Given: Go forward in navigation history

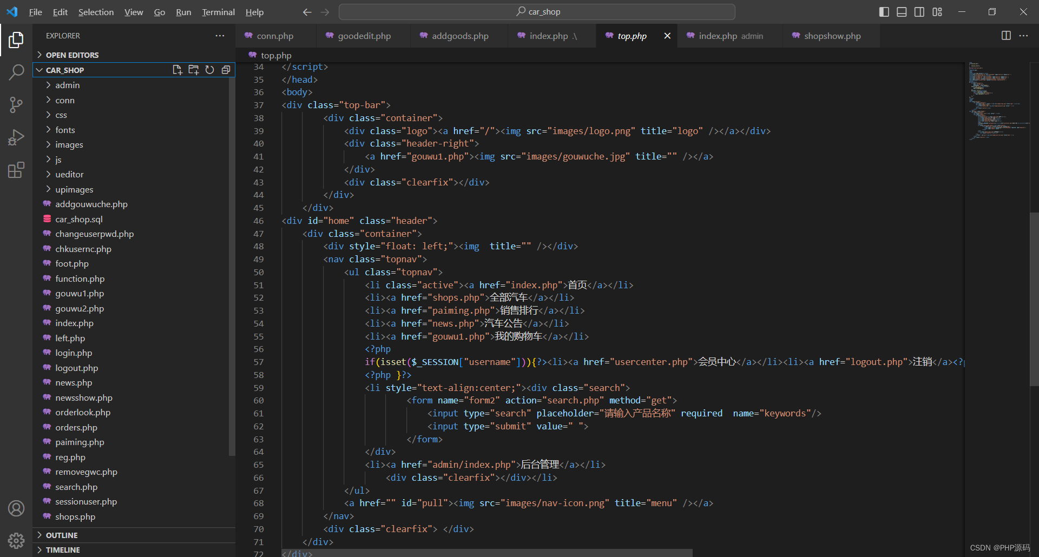Looking at the screenshot, I should pos(325,12).
